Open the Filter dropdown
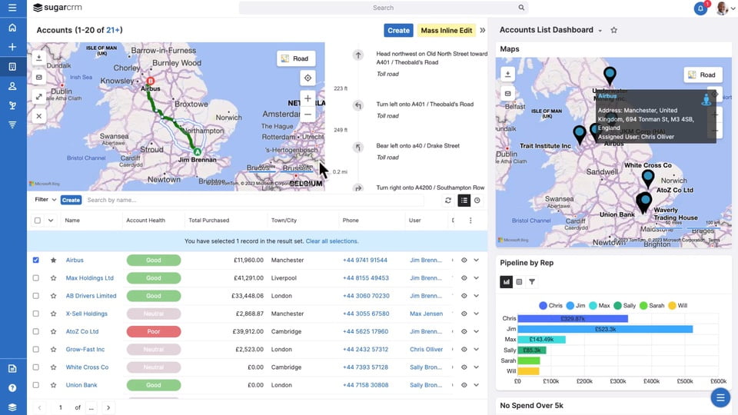 tap(45, 200)
